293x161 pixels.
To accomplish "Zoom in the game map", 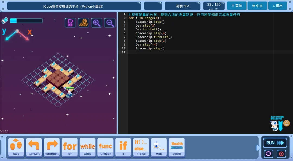I will tap(96, 23).
